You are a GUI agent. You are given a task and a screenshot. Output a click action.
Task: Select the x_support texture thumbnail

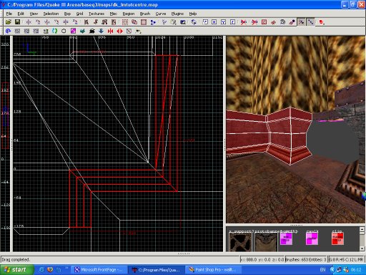tap(240, 242)
